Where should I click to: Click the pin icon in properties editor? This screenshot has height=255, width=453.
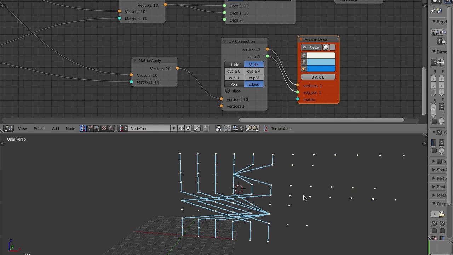pyautogui.click(x=433, y=11)
